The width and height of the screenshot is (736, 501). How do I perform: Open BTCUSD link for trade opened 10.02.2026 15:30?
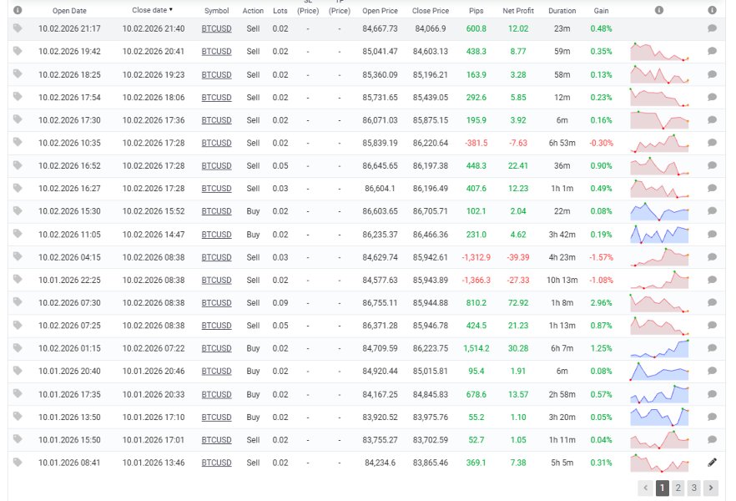pos(216,211)
